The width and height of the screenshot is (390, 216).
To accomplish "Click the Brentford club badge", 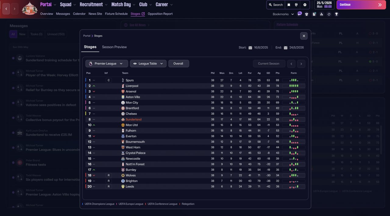I will click(123, 108).
